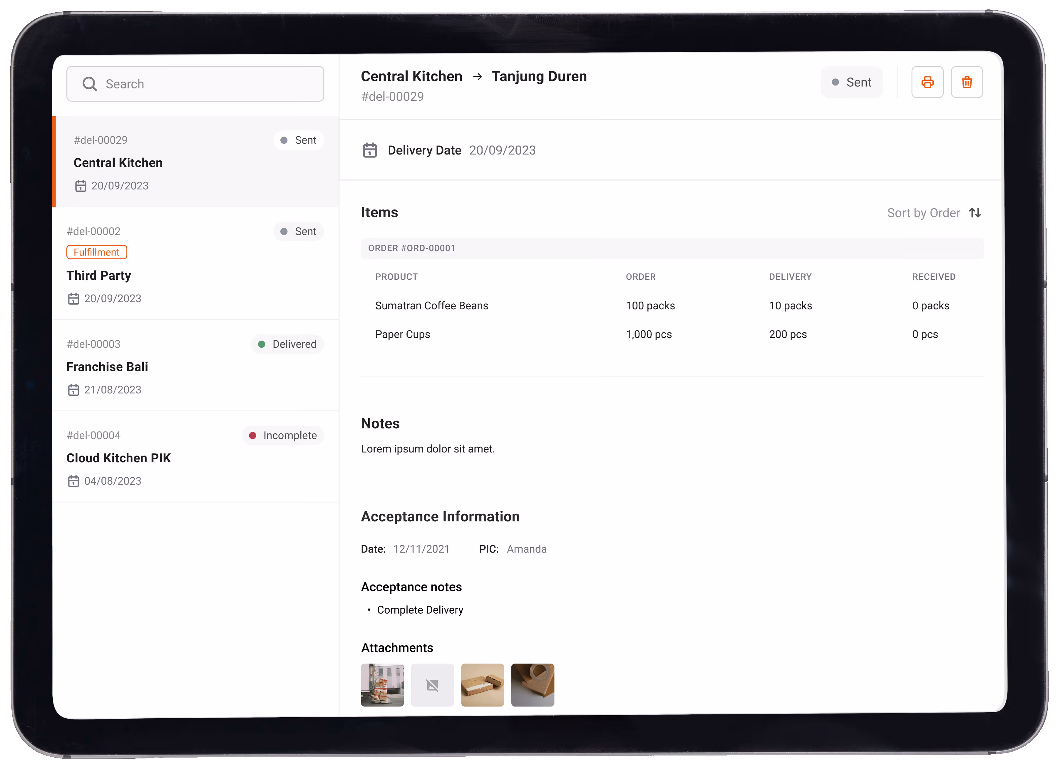Viewport: 1058px width, 769px height.
Task: Open the Sort by Order dropdown
Action: pyautogui.click(x=923, y=213)
